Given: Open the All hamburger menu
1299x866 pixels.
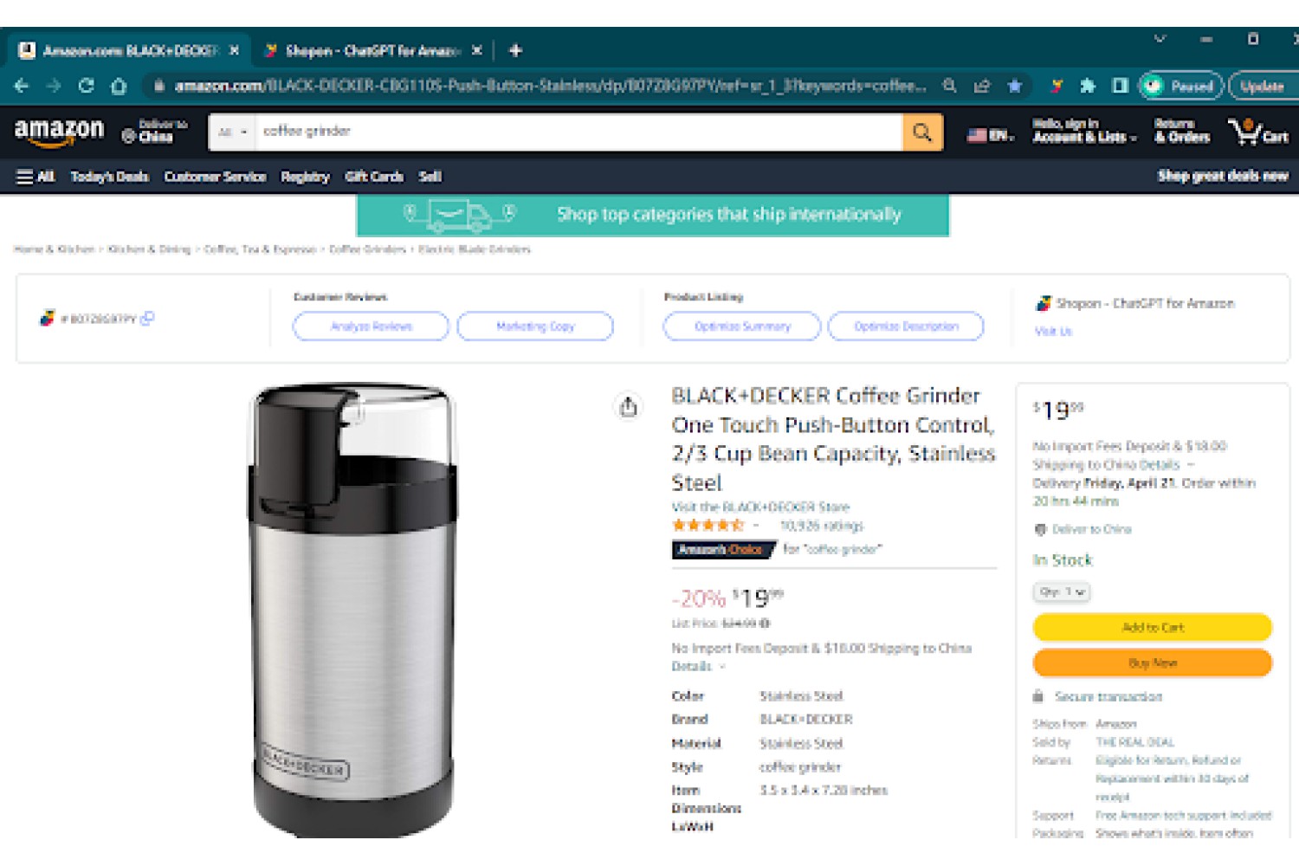Looking at the screenshot, I should pos(36,177).
